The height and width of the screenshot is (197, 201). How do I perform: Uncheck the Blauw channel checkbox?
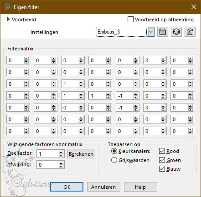[162, 169]
